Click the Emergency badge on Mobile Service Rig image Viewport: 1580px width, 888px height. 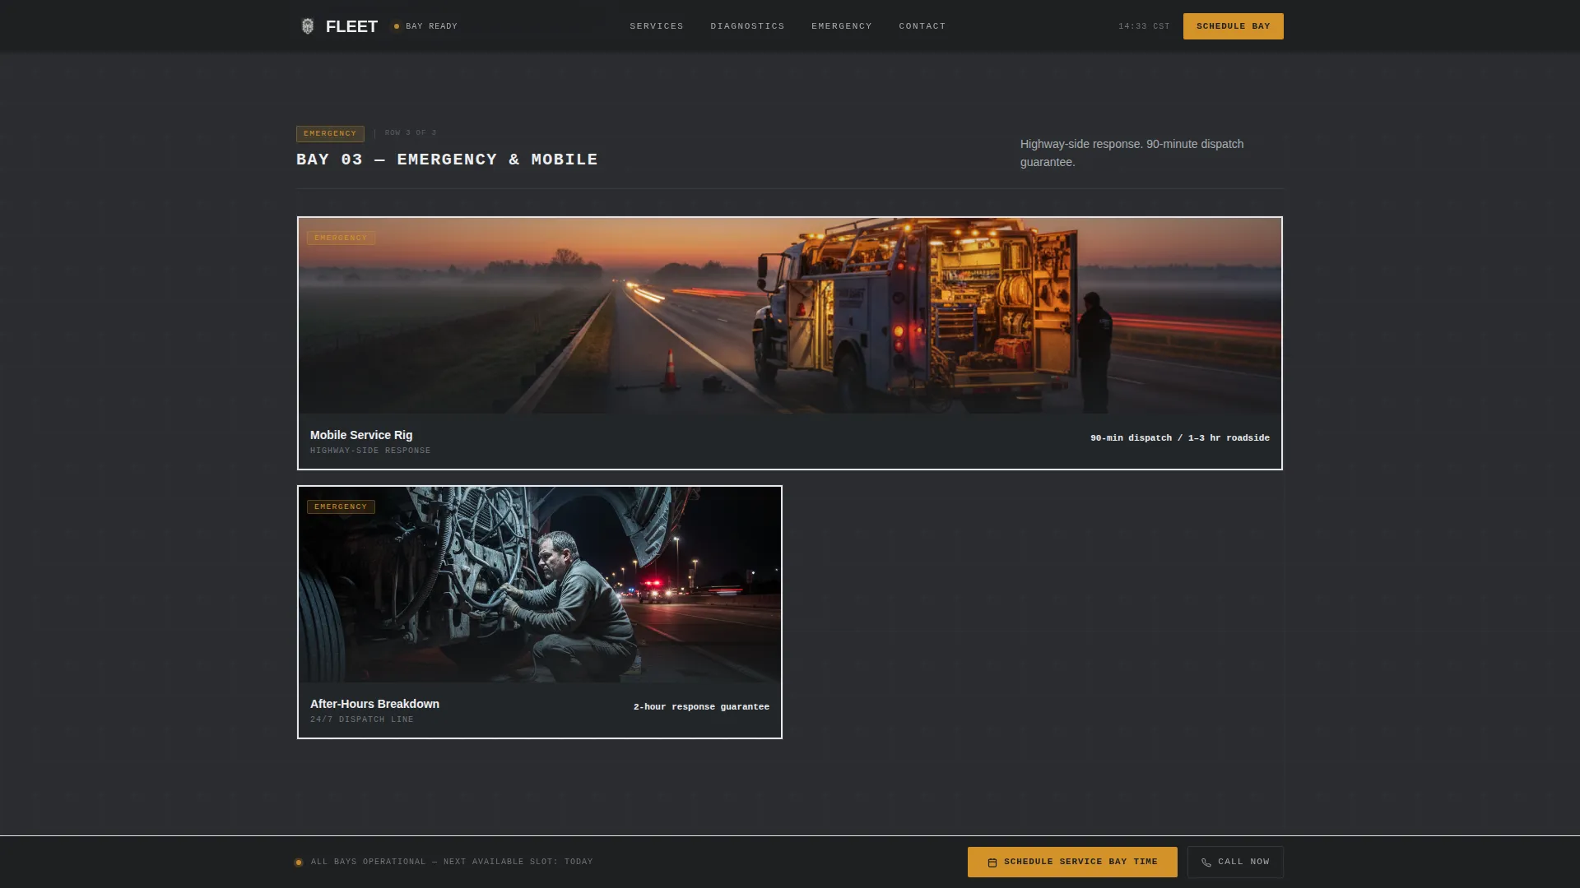coord(341,238)
